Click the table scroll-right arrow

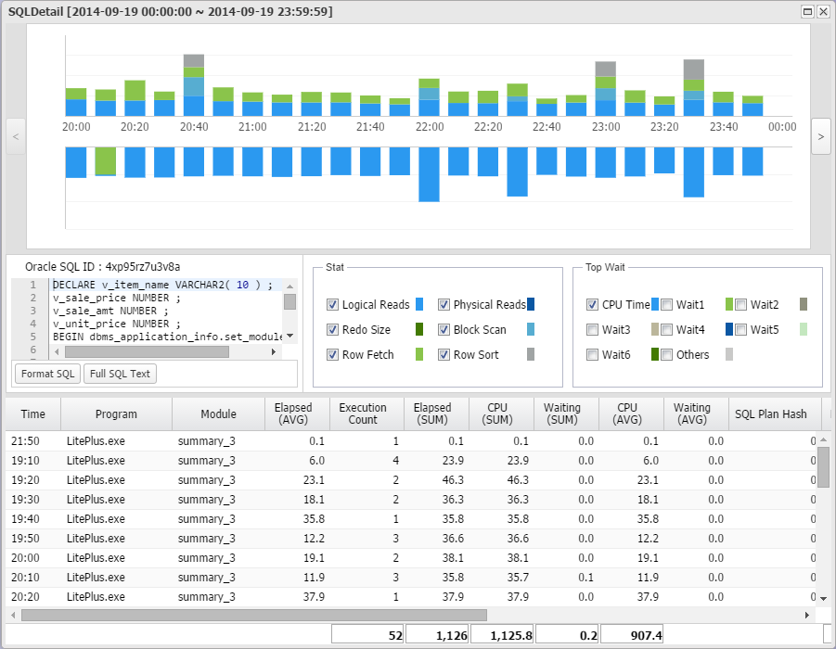point(807,615)
